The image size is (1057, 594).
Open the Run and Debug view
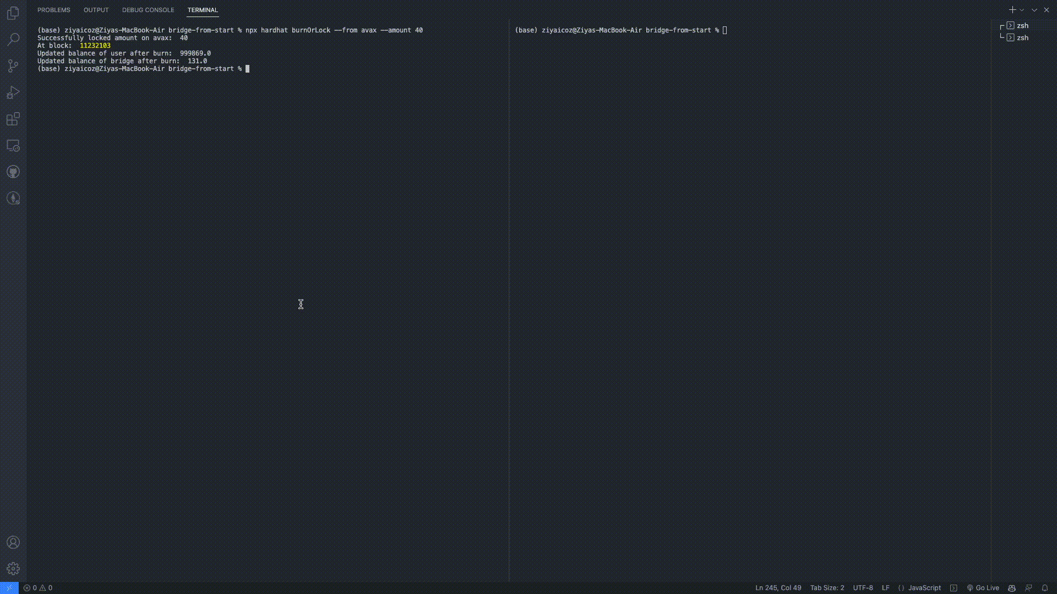13,92
